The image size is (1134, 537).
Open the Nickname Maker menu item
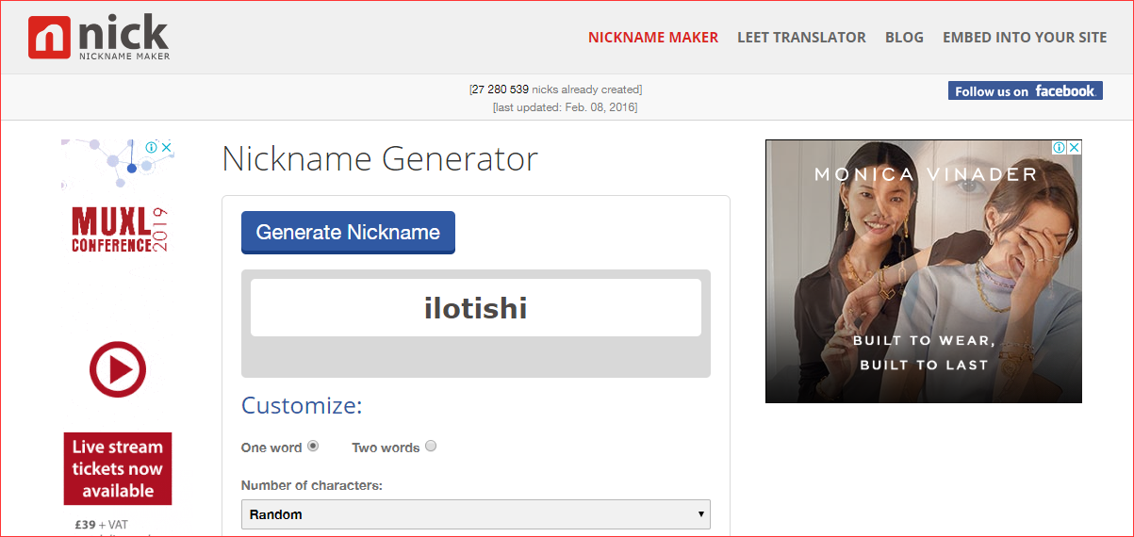[652, 38]
